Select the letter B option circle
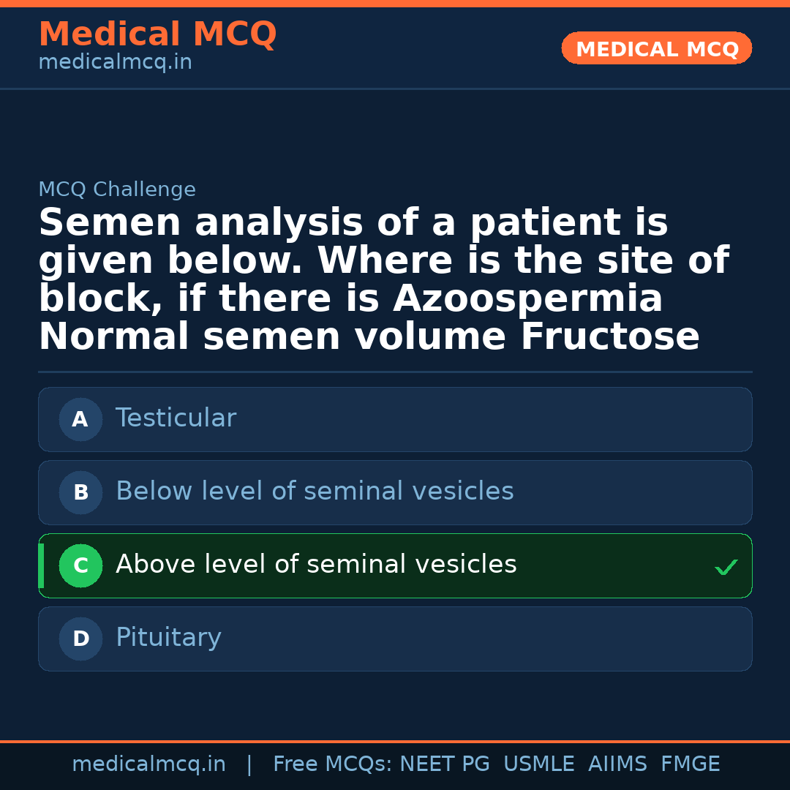Image resolution: width=790 pixels, height=790 pixels. point(80,492)
